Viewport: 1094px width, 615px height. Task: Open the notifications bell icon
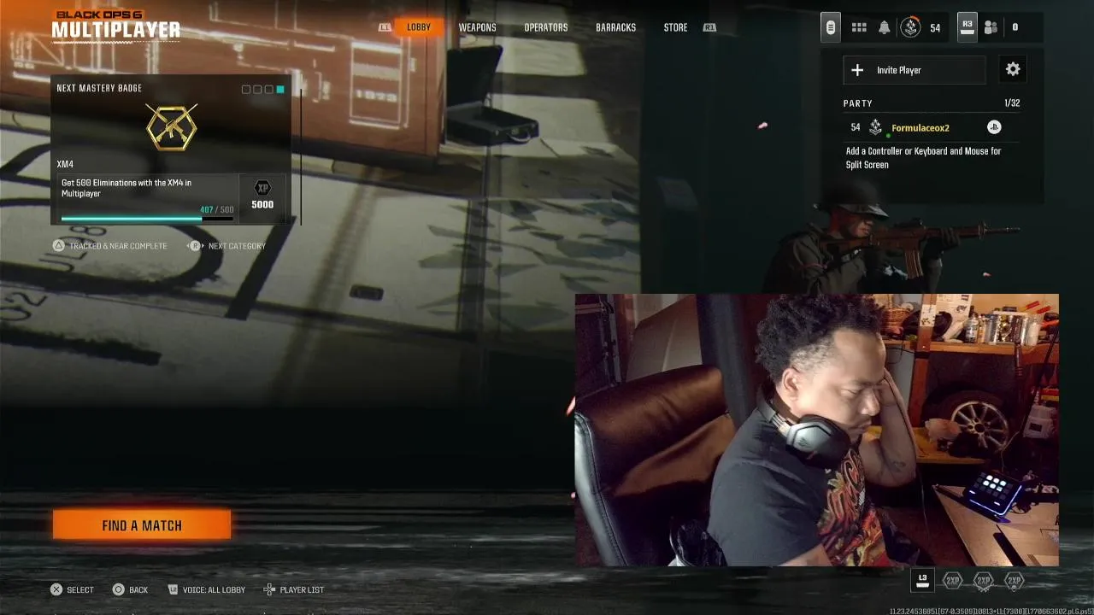[885, 27]
